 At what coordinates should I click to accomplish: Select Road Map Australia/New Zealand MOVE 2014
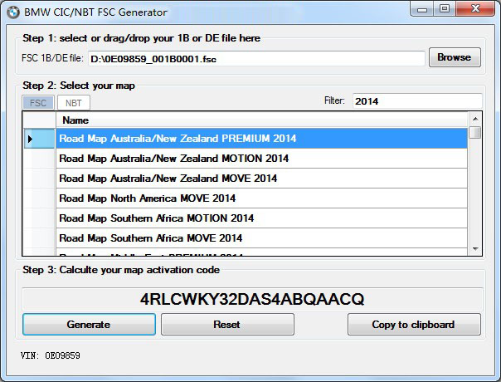[261, 179]
